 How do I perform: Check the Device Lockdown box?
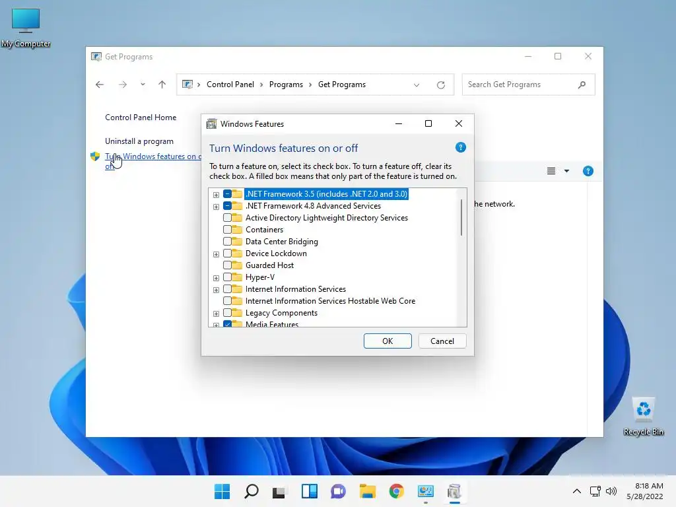click(227, 253)
